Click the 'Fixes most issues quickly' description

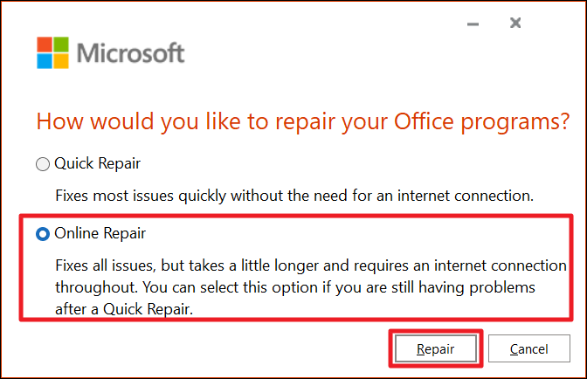coord(293,196)
